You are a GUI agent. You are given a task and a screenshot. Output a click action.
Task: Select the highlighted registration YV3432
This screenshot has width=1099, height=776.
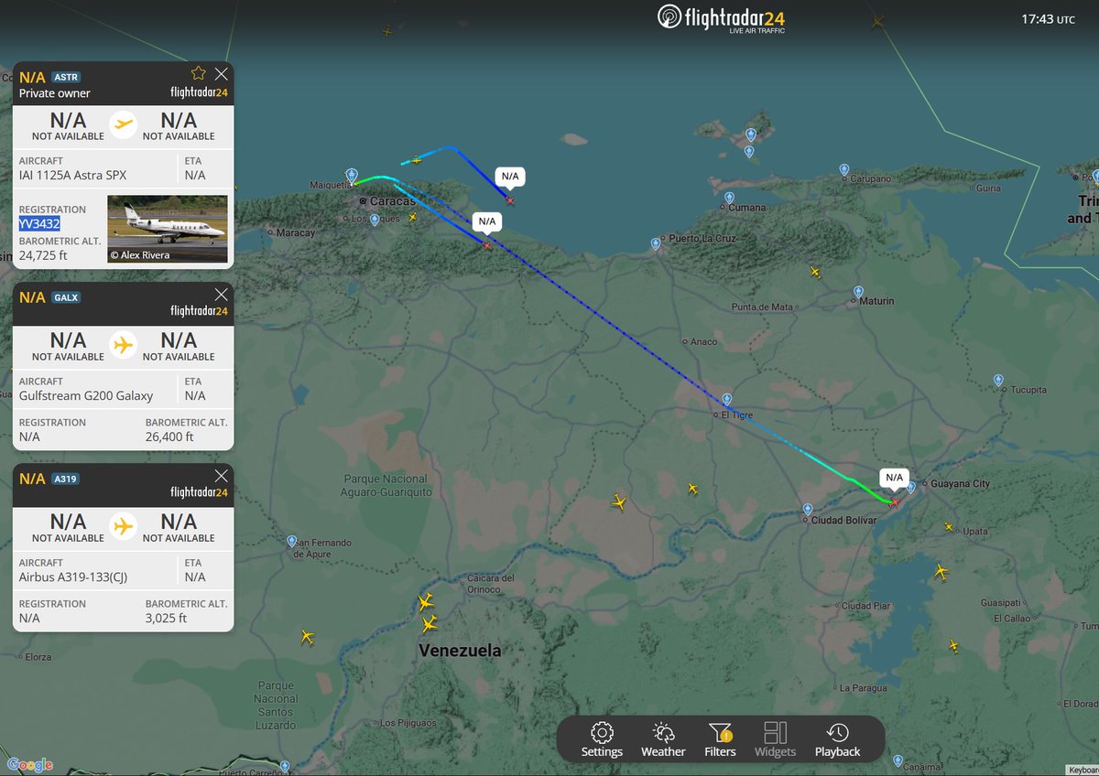(x=39, y=223)
